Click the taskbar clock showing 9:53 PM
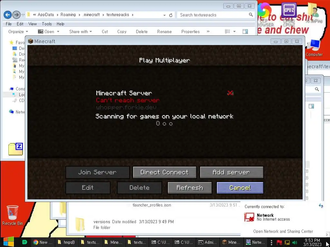 [x=312, y=242]
